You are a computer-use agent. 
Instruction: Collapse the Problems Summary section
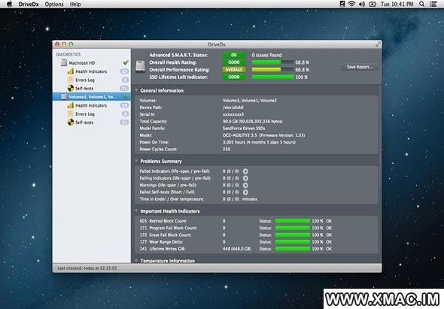[136, 161]
